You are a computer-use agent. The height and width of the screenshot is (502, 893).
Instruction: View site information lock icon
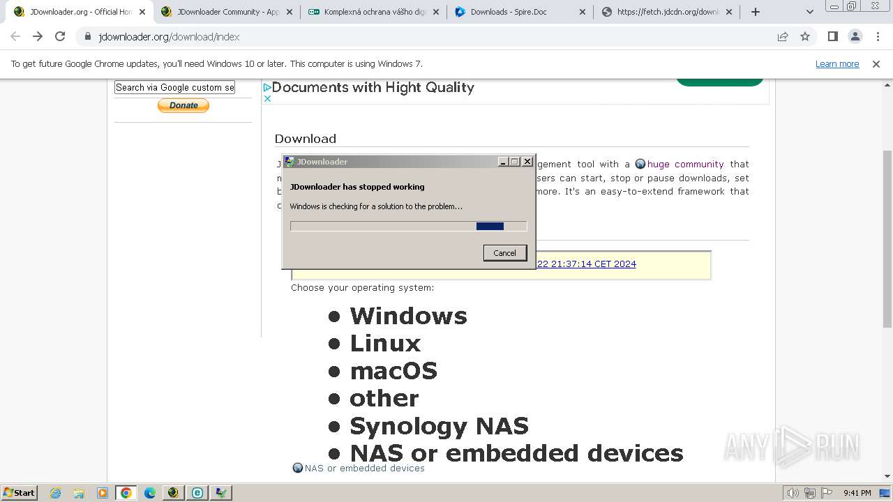coord(88,37)
